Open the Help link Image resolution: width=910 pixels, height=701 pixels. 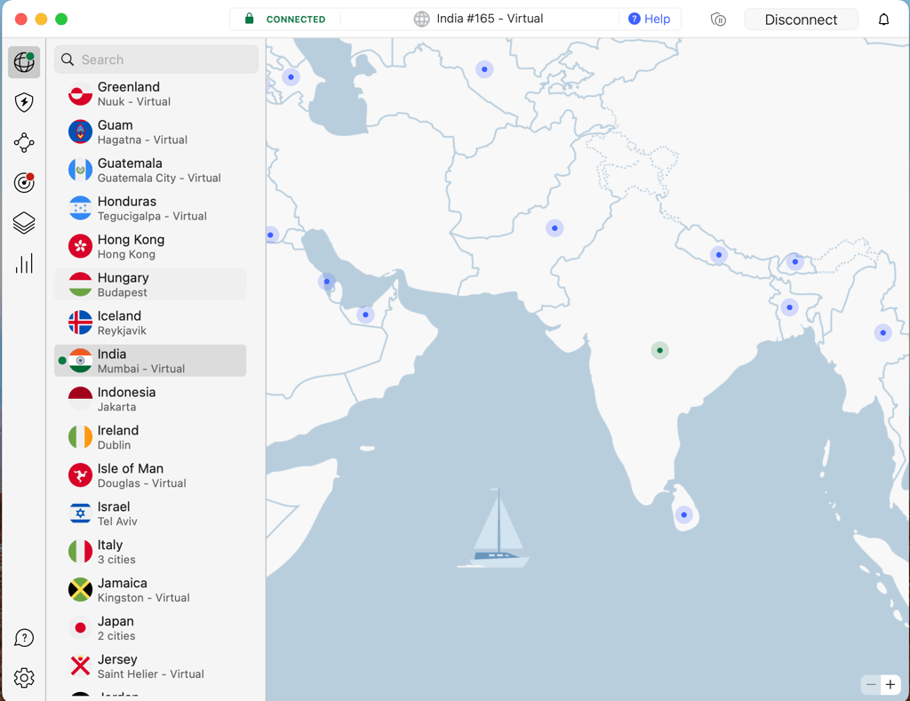click(x=650, y=20)
